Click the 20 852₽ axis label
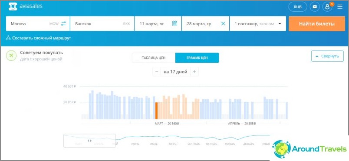 coord(69,102)
